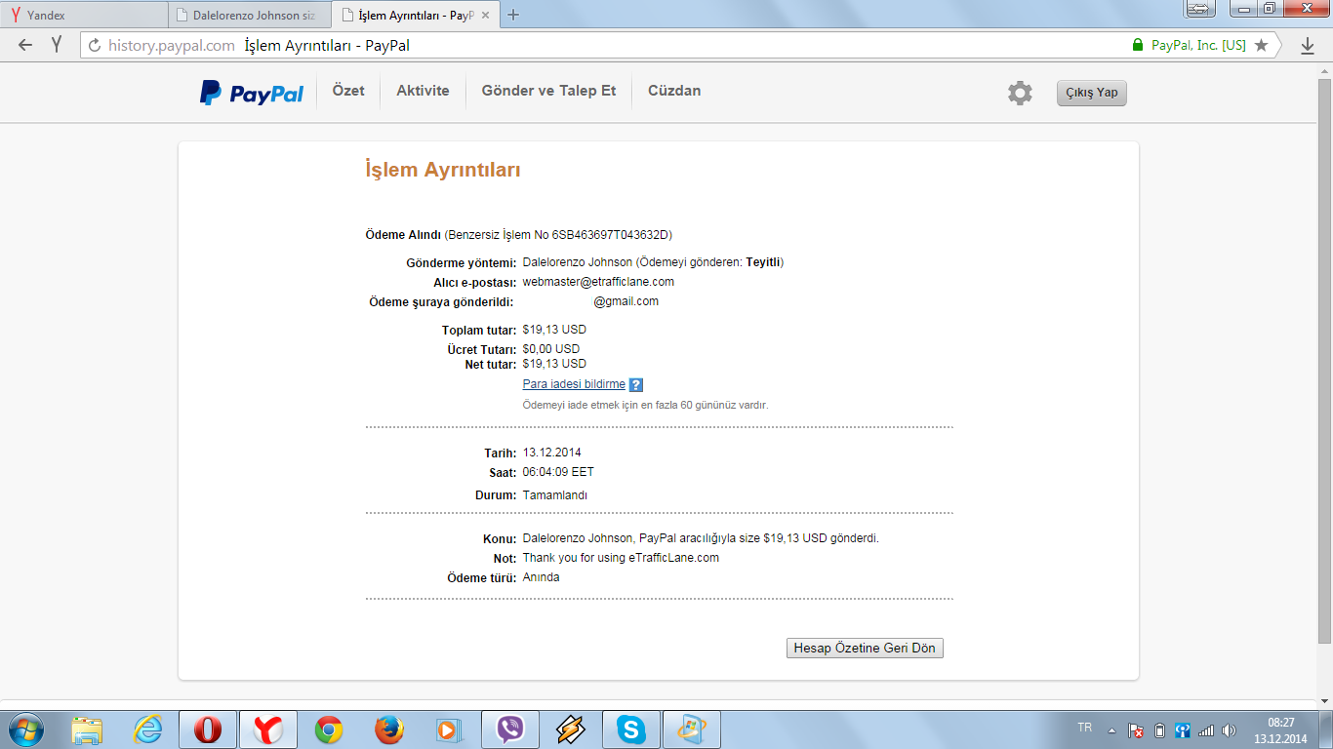This screenshot has width=1333, height=749.
Task: Click the @gmail.com recipient address text
Action: (x=626, y=301)
